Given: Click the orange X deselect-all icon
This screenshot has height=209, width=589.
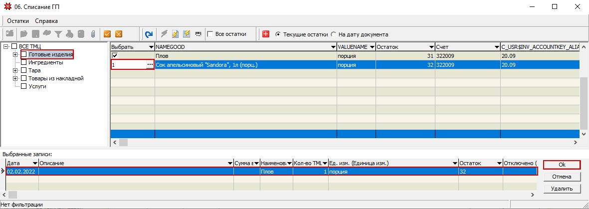Looking at the screenshot, I should coord(119,34).
